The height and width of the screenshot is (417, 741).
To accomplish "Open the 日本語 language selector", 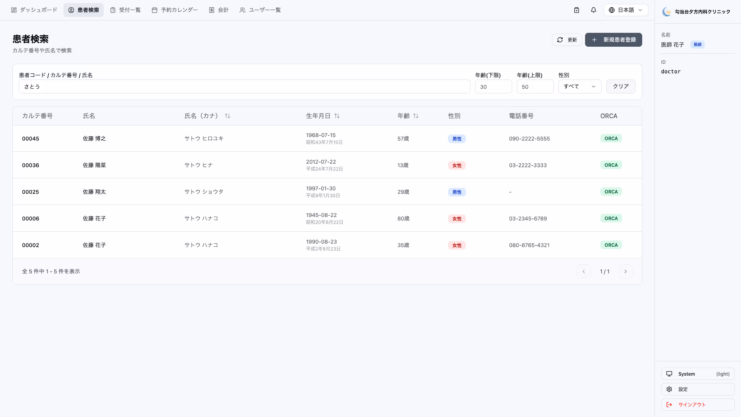I will pyautogui.click(x=626, y=10).
